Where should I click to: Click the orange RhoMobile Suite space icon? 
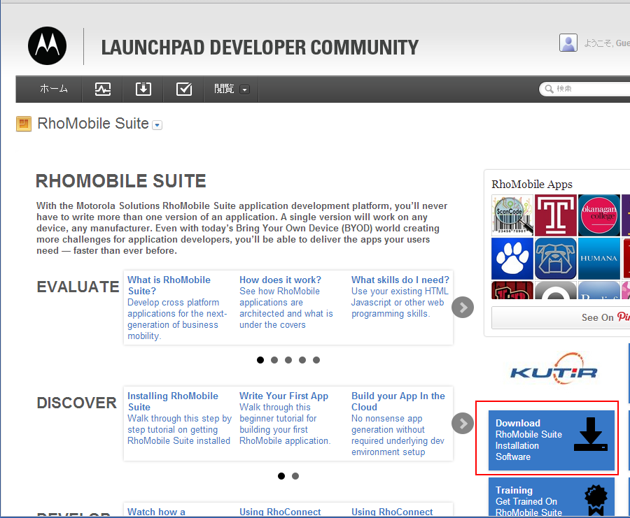tap(24, 124)
